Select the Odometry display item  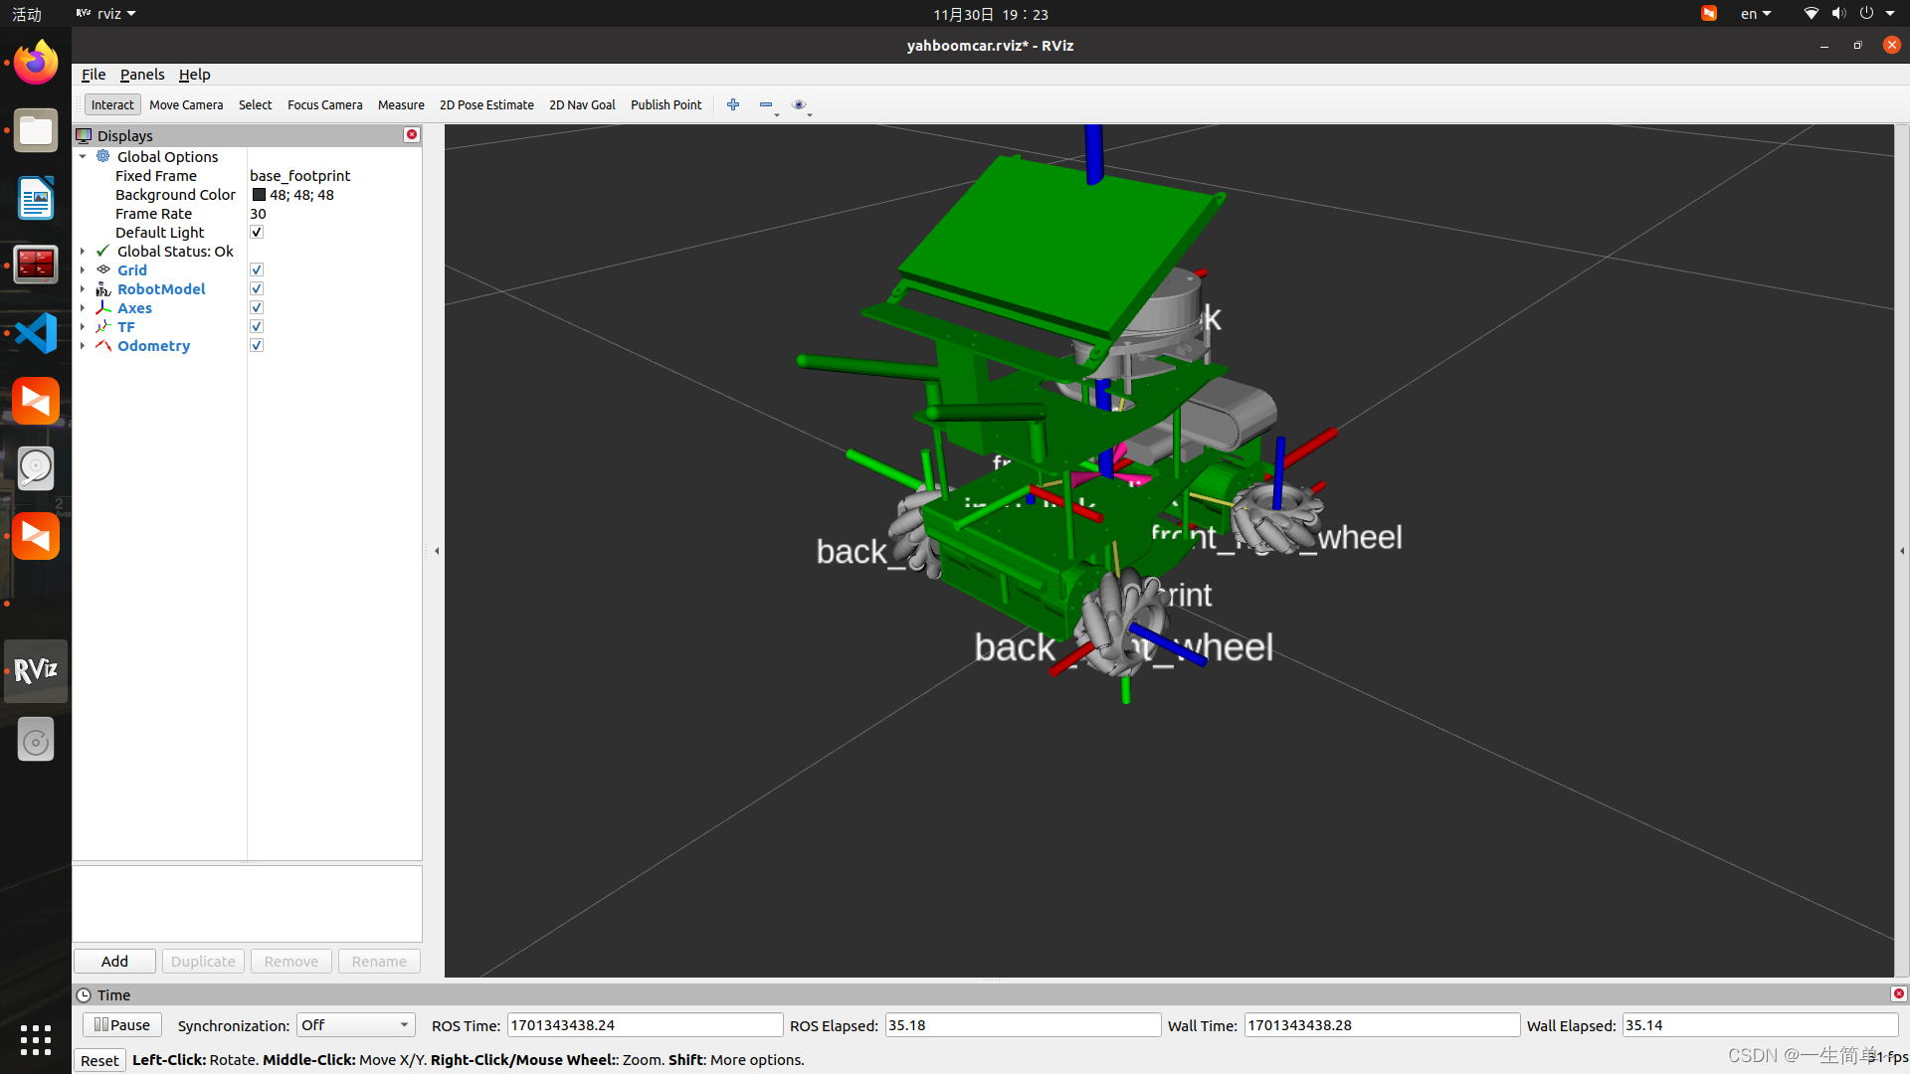point(153,346)
